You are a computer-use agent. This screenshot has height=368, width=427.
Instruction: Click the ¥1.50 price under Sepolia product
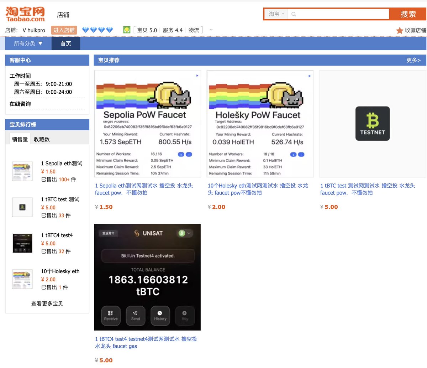[x=104, y=207]
